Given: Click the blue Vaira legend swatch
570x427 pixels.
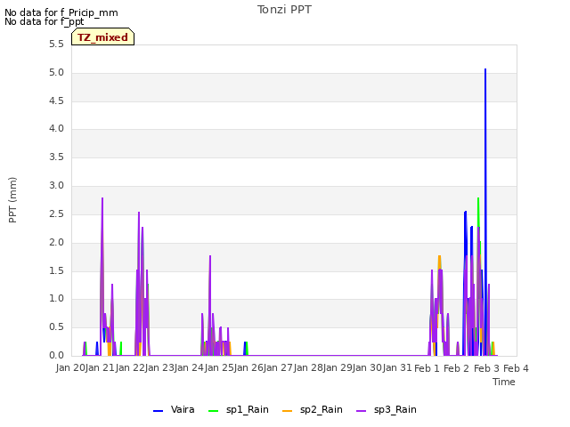Looking at the screenshot, I should (158, 411).
